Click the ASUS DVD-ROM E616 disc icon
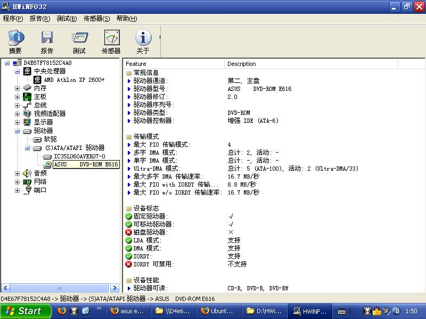The width and height of the screenshot is (426, 319). 47,164
